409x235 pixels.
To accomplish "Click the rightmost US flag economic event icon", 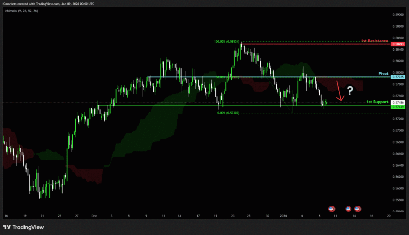I will [357, 209].
